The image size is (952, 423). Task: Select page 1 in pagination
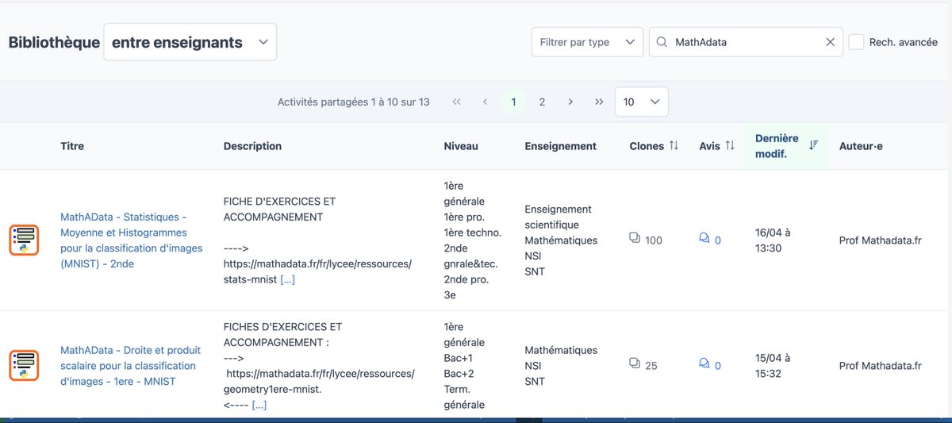(x=513, y=102)
